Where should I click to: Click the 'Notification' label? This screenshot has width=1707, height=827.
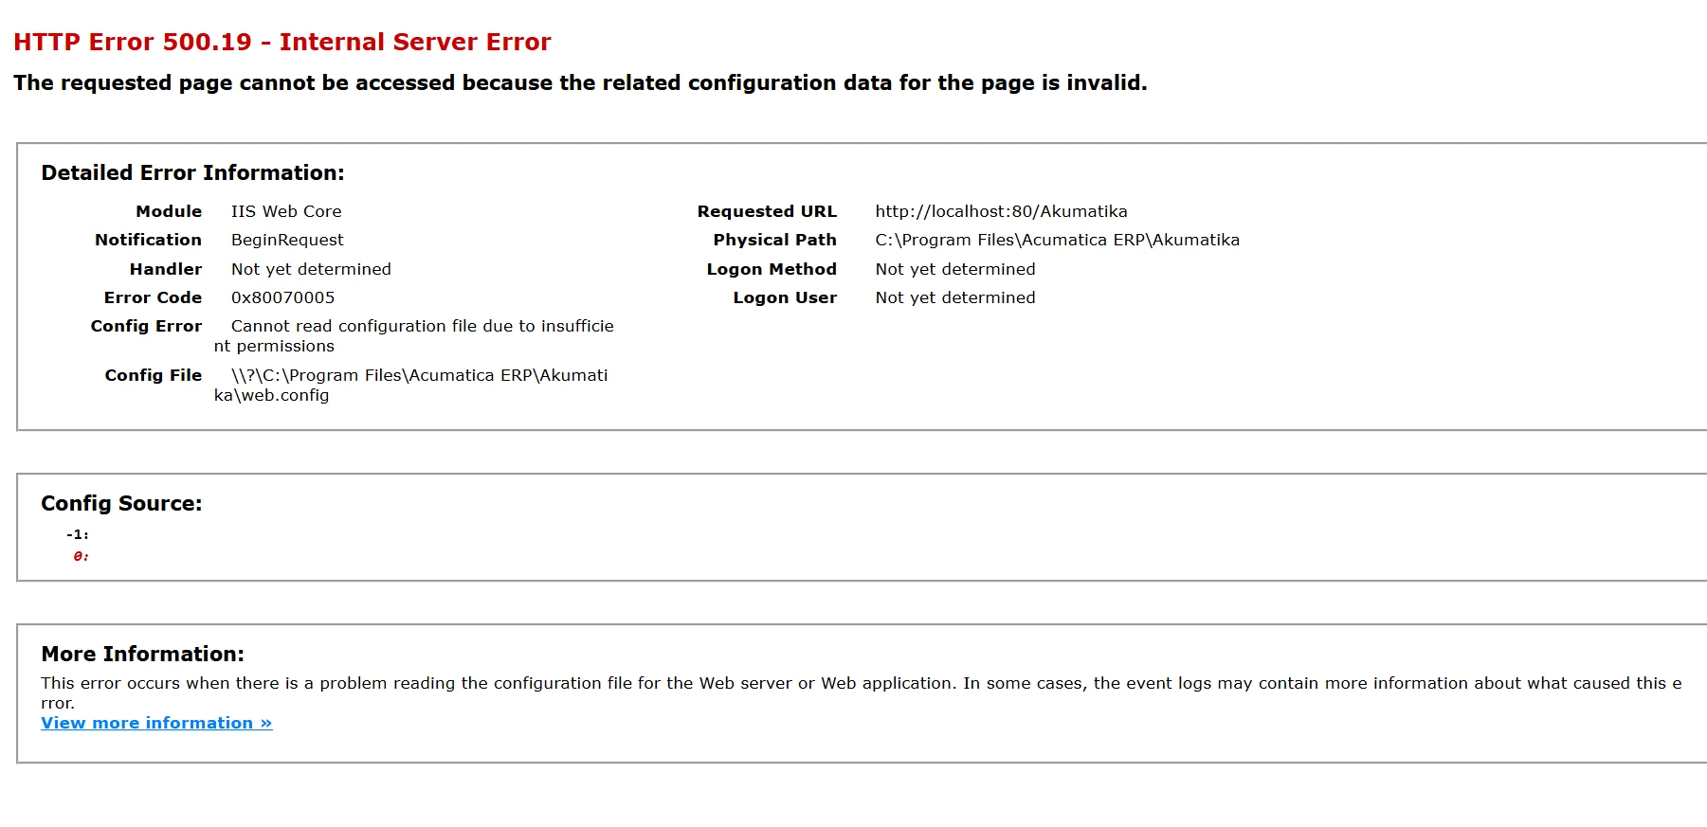point(148,240)
